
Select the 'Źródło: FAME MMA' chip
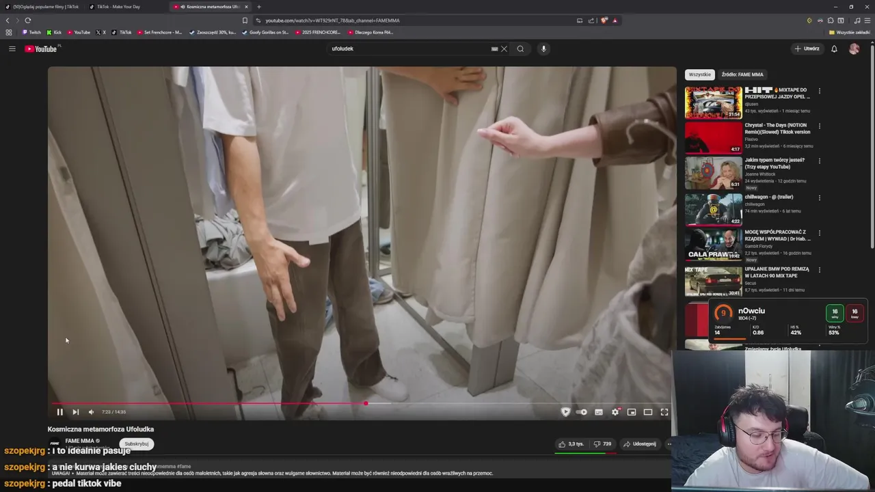pos(742,74)
